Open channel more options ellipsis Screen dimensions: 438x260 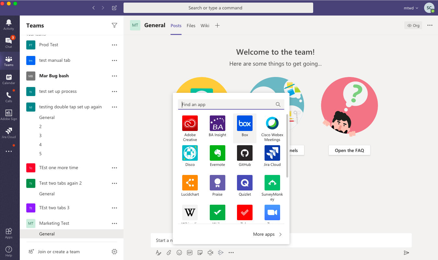click(x=430, y=25)
